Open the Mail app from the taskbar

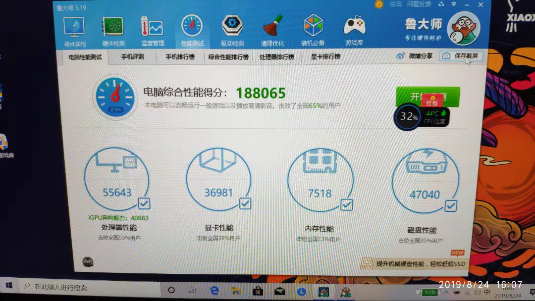pyautogui.click(x=279, y=292)
